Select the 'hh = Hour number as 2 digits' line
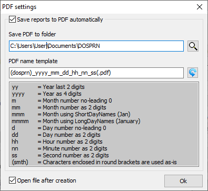The image size is (208, 191). [57, 142]
